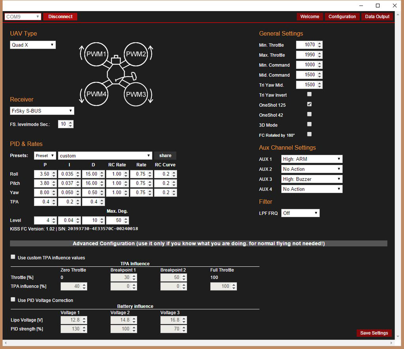Click the Mid. Command value field
This screenshot has height=349, width=404.
[x=309, y=75]
